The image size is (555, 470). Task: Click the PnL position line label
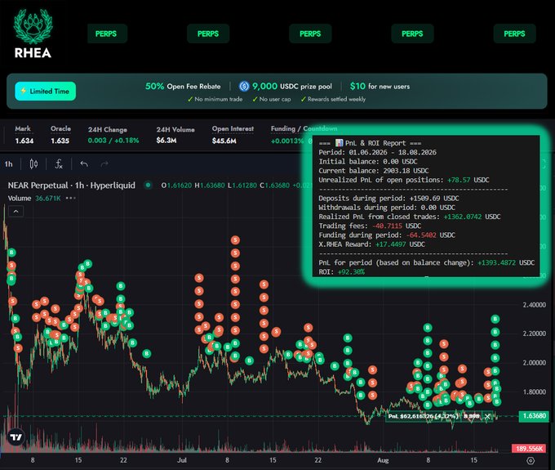tap(424, 416)
